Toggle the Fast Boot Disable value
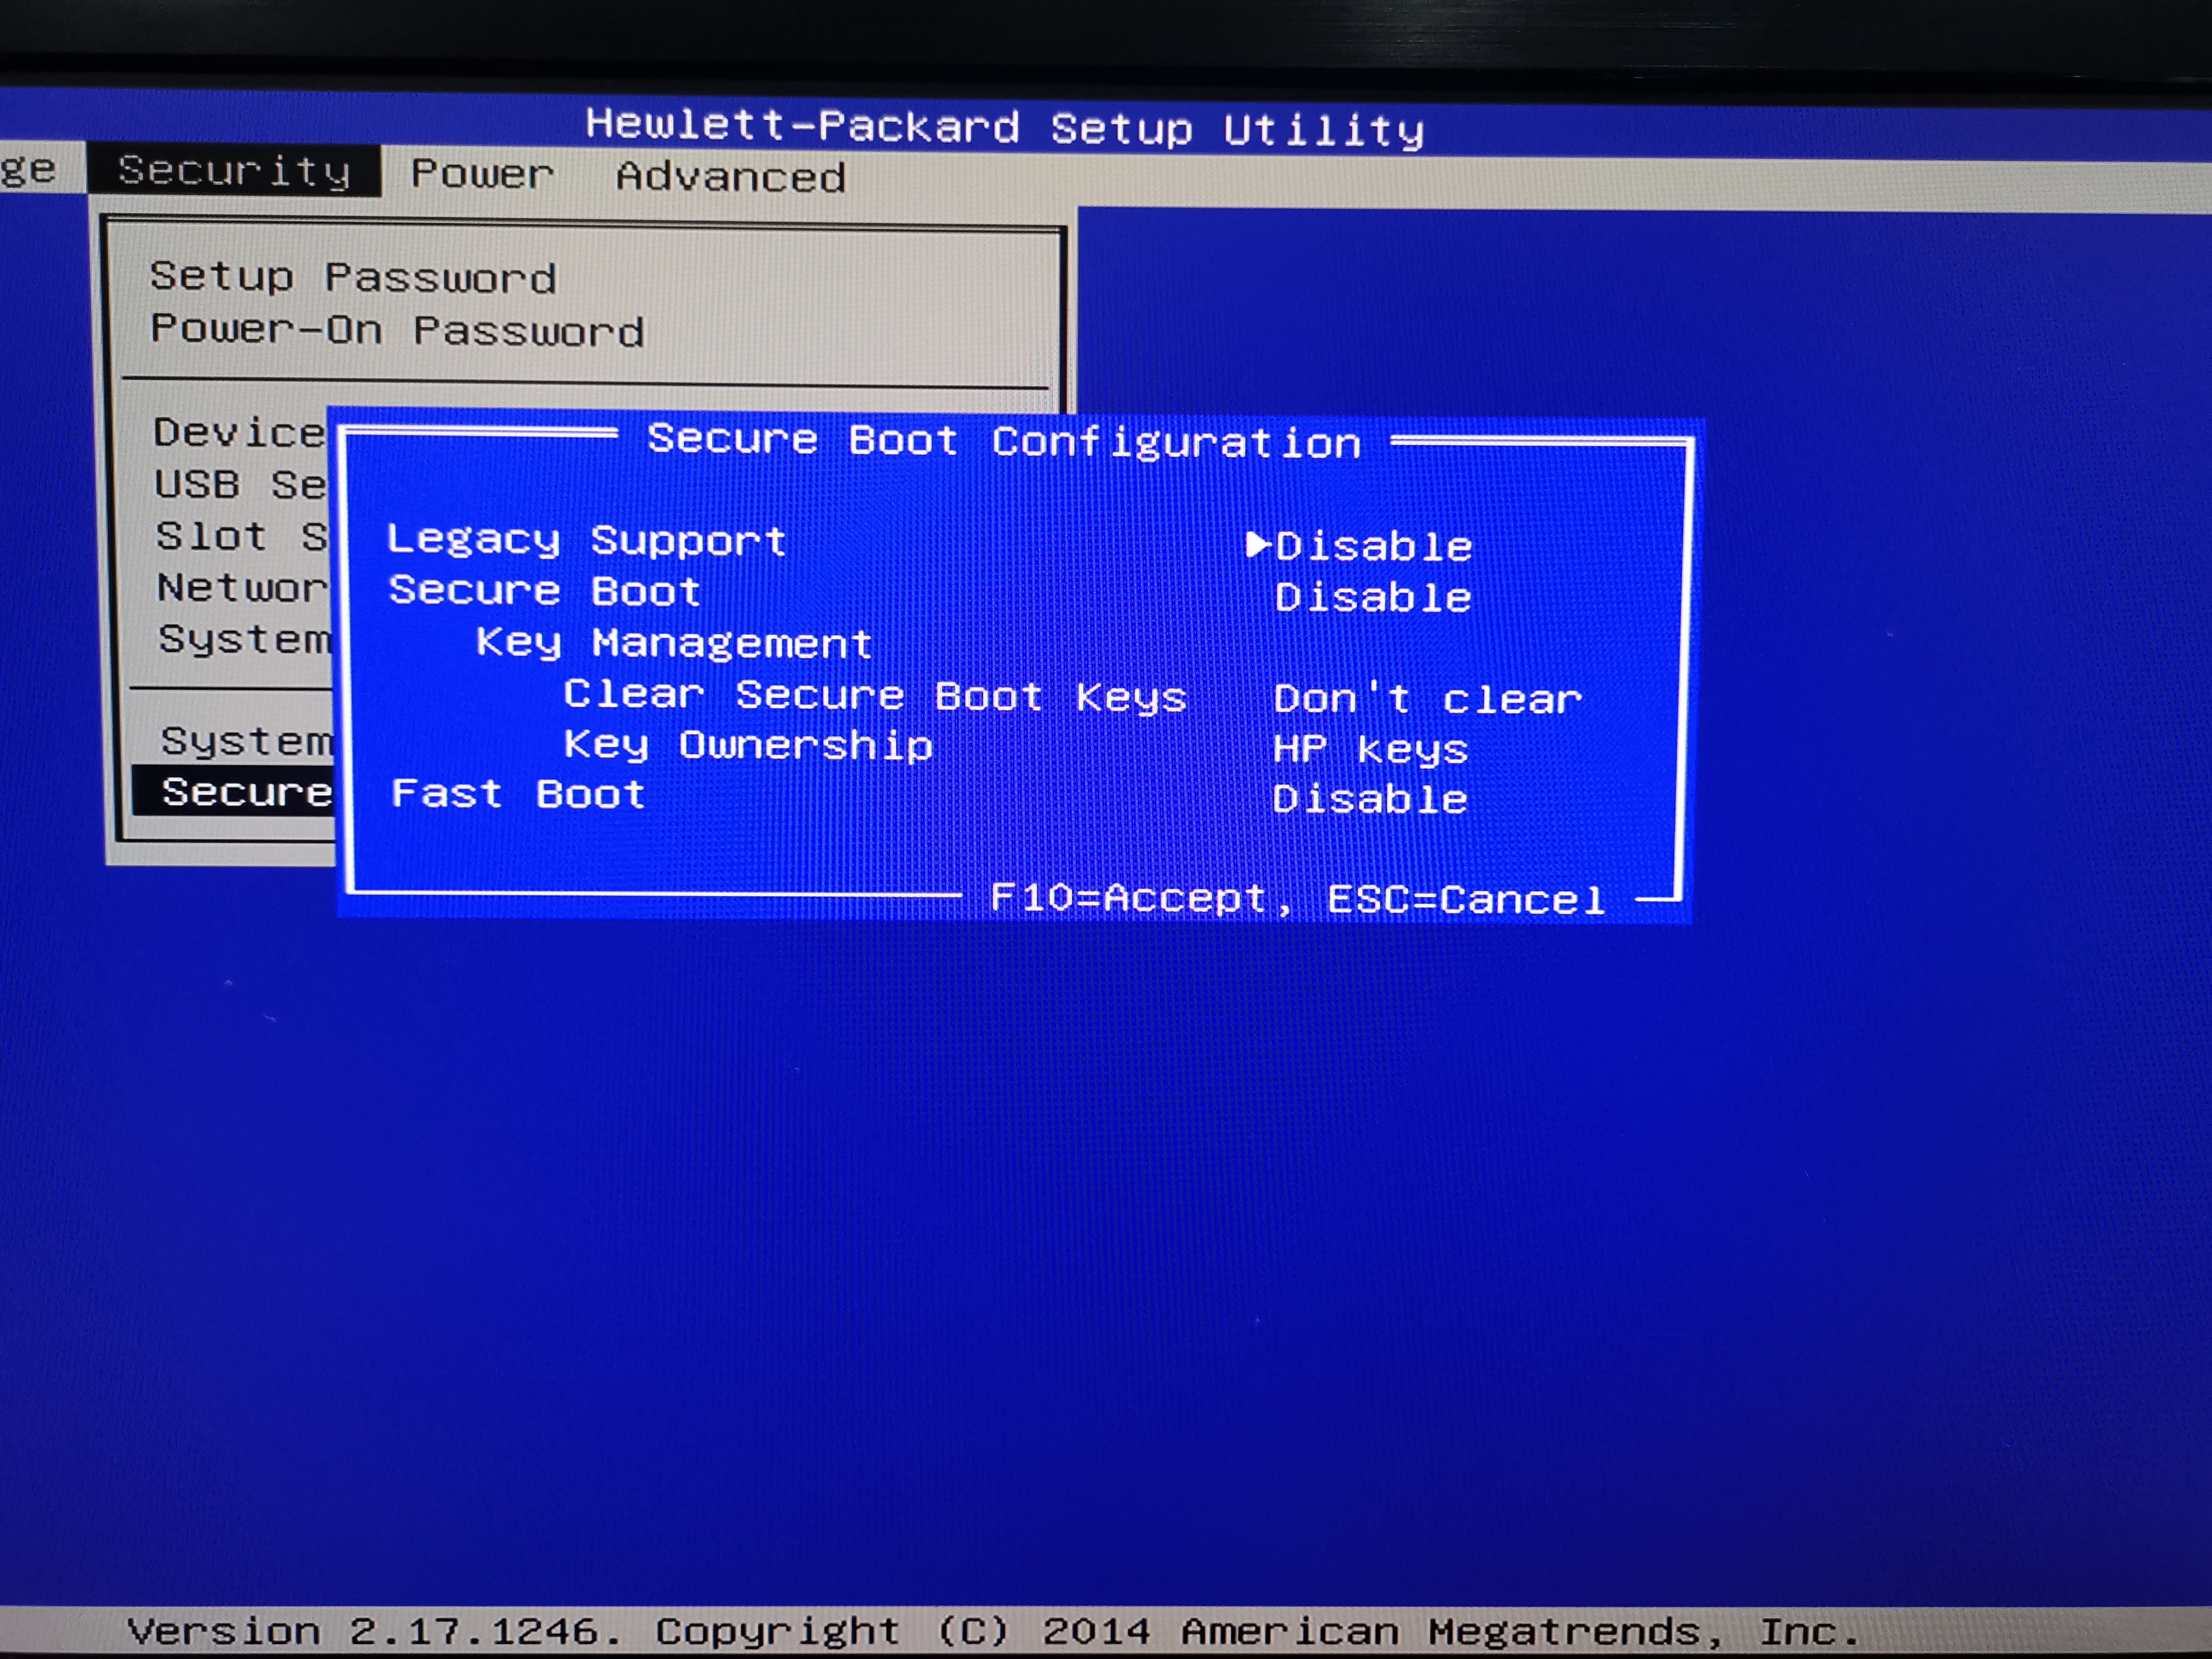The width and height of the screenshot is (2212, 1659). 1370,800
